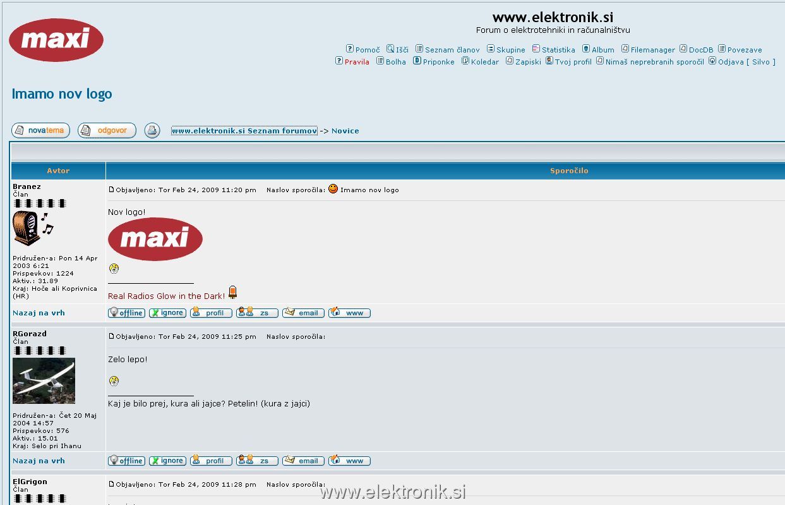Click Nazaj na vrh under RGorazd's post
The width and height of the screenshot is (785, 505).
39,461
